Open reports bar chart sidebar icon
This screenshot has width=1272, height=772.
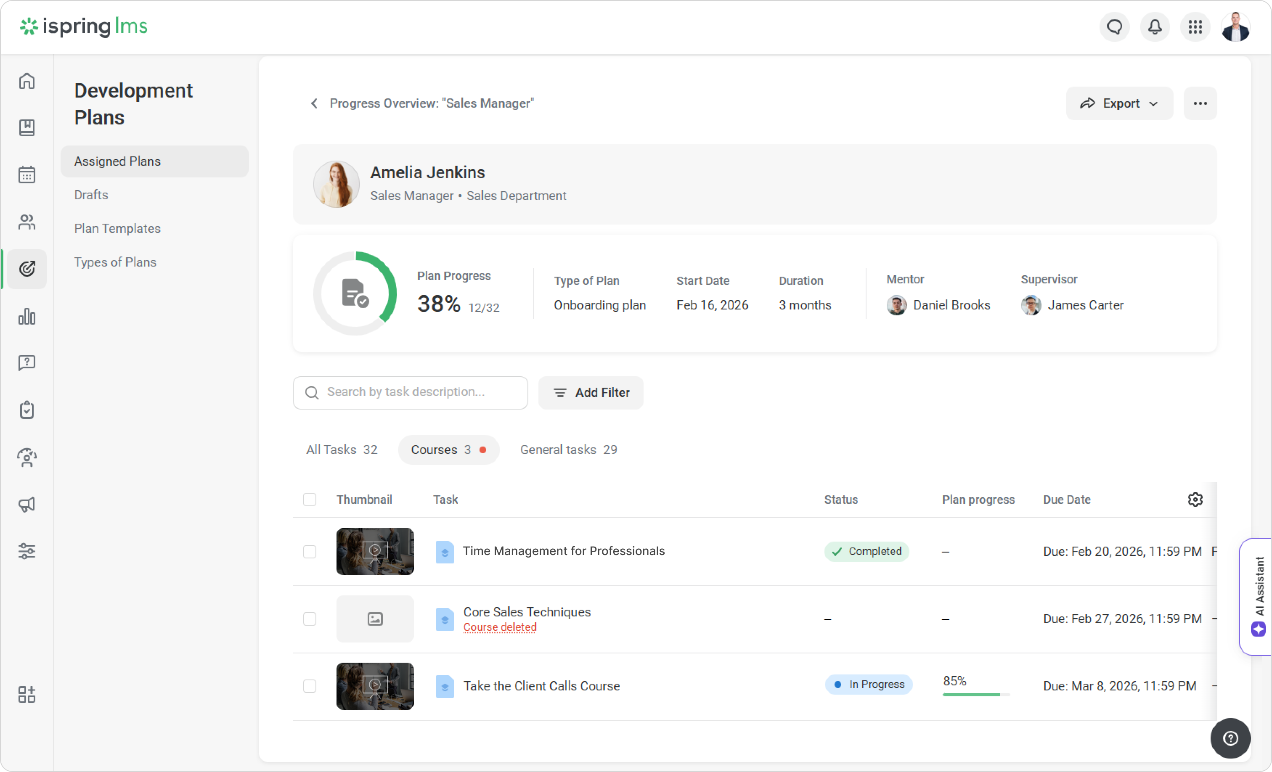point(27,316)
